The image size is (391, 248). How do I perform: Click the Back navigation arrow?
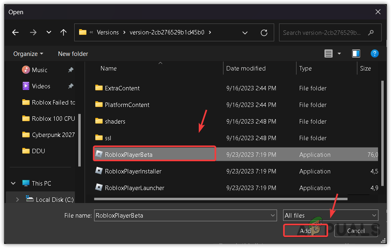coord(15,32)
